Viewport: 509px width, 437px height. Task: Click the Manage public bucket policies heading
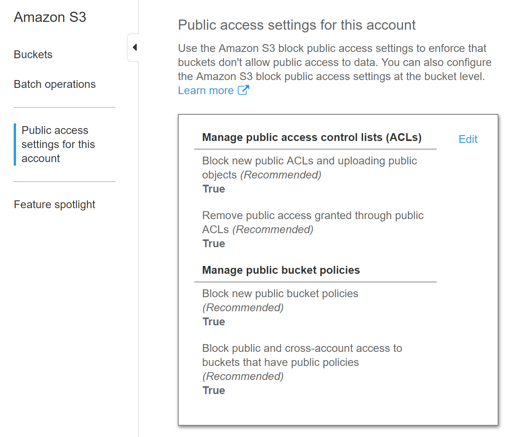281,270
